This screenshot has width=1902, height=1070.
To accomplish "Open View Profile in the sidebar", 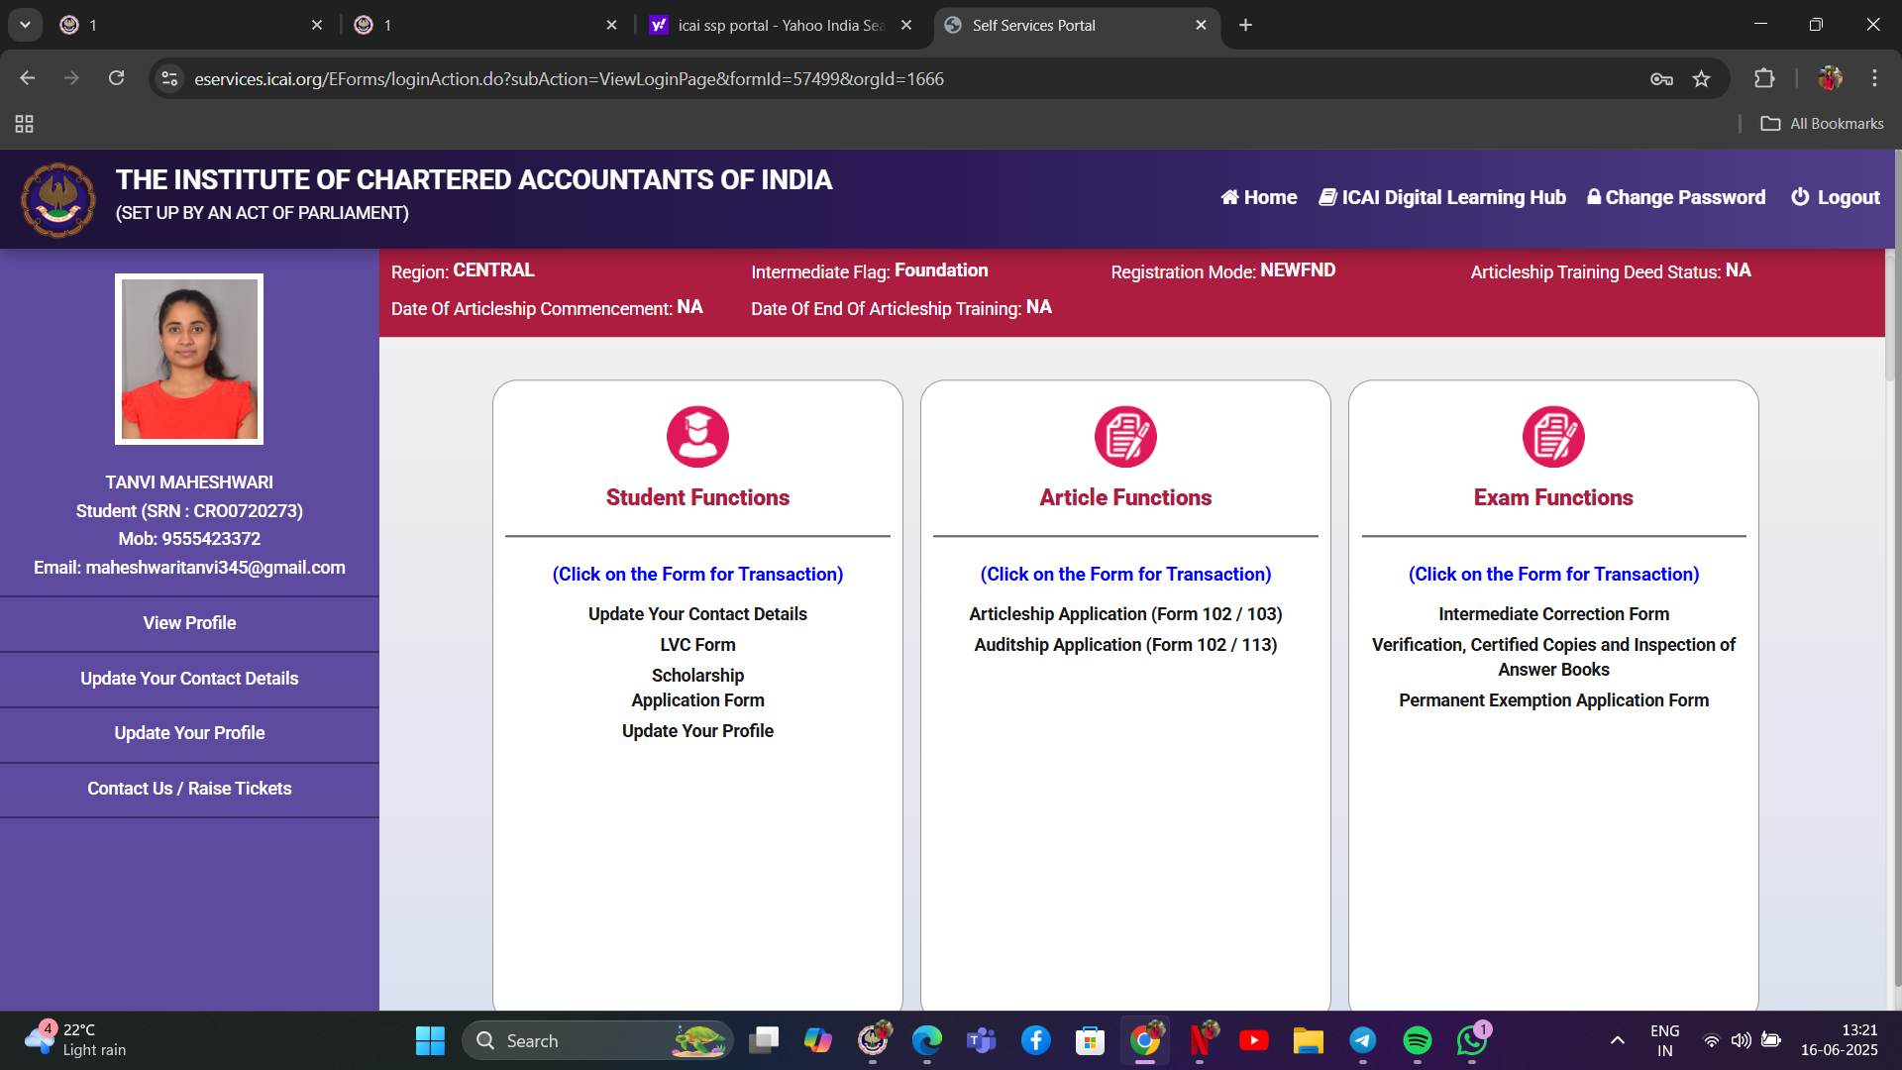I will point(189,623).
